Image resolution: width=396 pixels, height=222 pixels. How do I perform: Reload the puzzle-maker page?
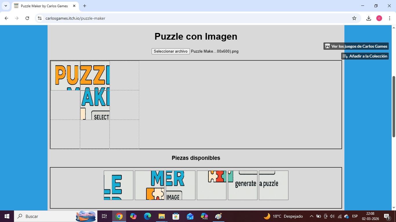(x=27, y=18)
